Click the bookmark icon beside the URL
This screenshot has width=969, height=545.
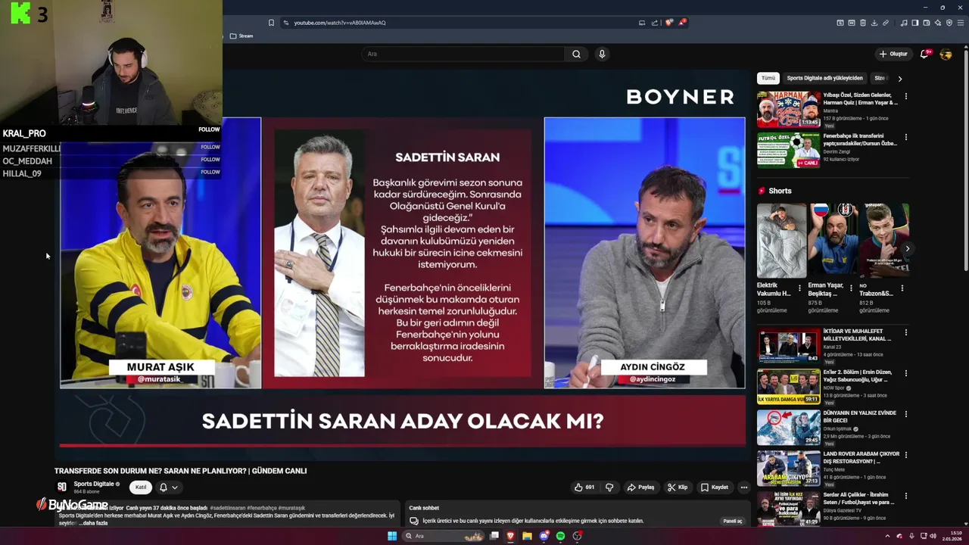(x=271, y=23)
